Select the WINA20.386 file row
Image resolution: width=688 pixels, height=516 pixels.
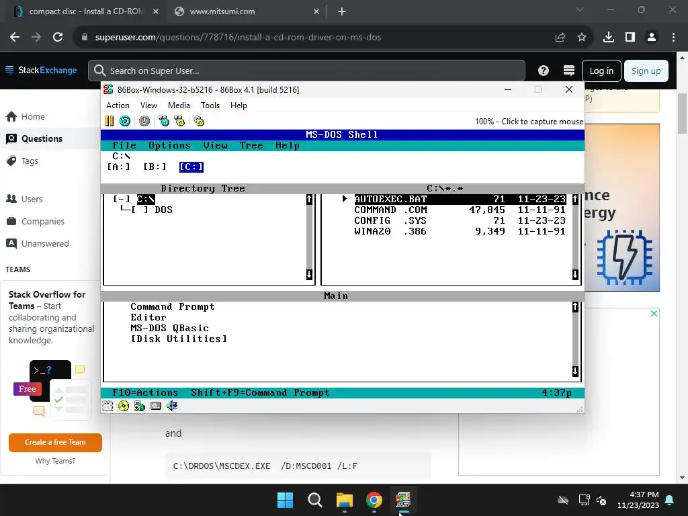pyautogui.click(x=460, y=231)
